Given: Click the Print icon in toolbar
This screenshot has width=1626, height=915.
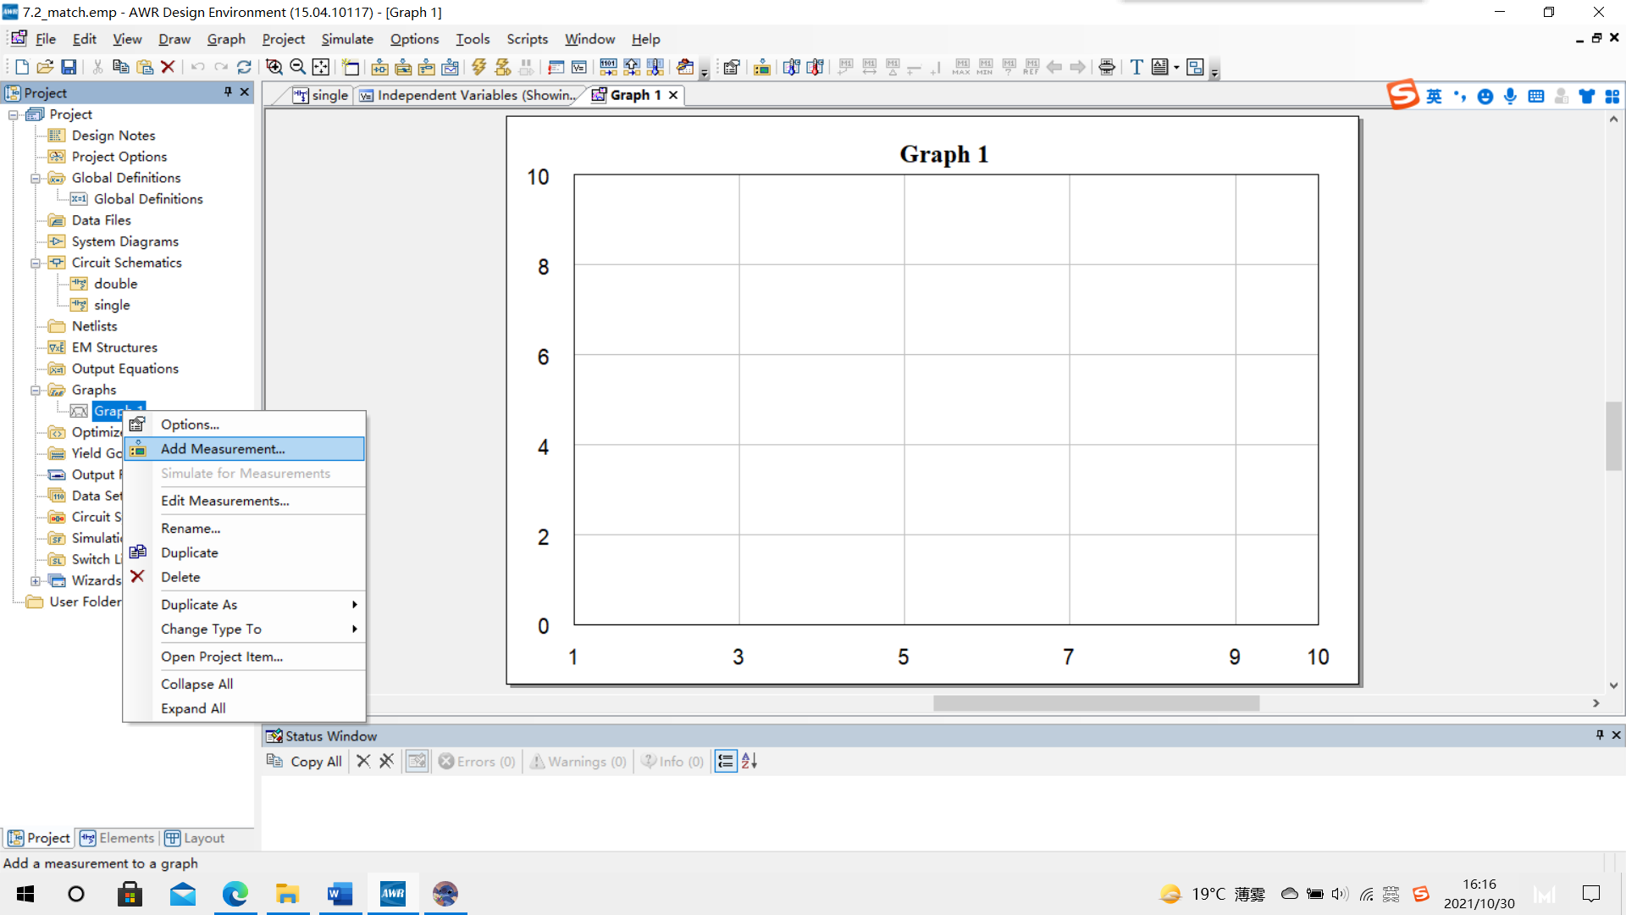Looking at the screenshot, I should click(x=1106, y=67).
